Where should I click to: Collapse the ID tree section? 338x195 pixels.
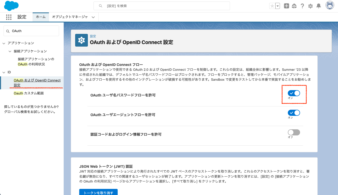tap(4, 72)
